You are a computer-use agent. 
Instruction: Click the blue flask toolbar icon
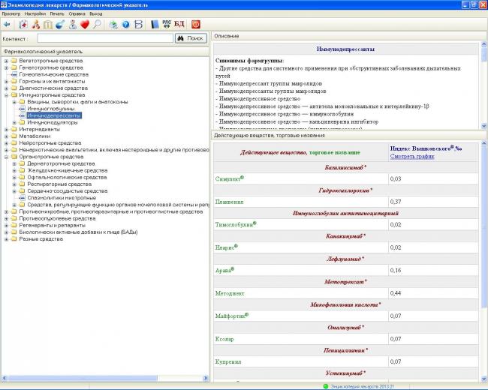60,24
